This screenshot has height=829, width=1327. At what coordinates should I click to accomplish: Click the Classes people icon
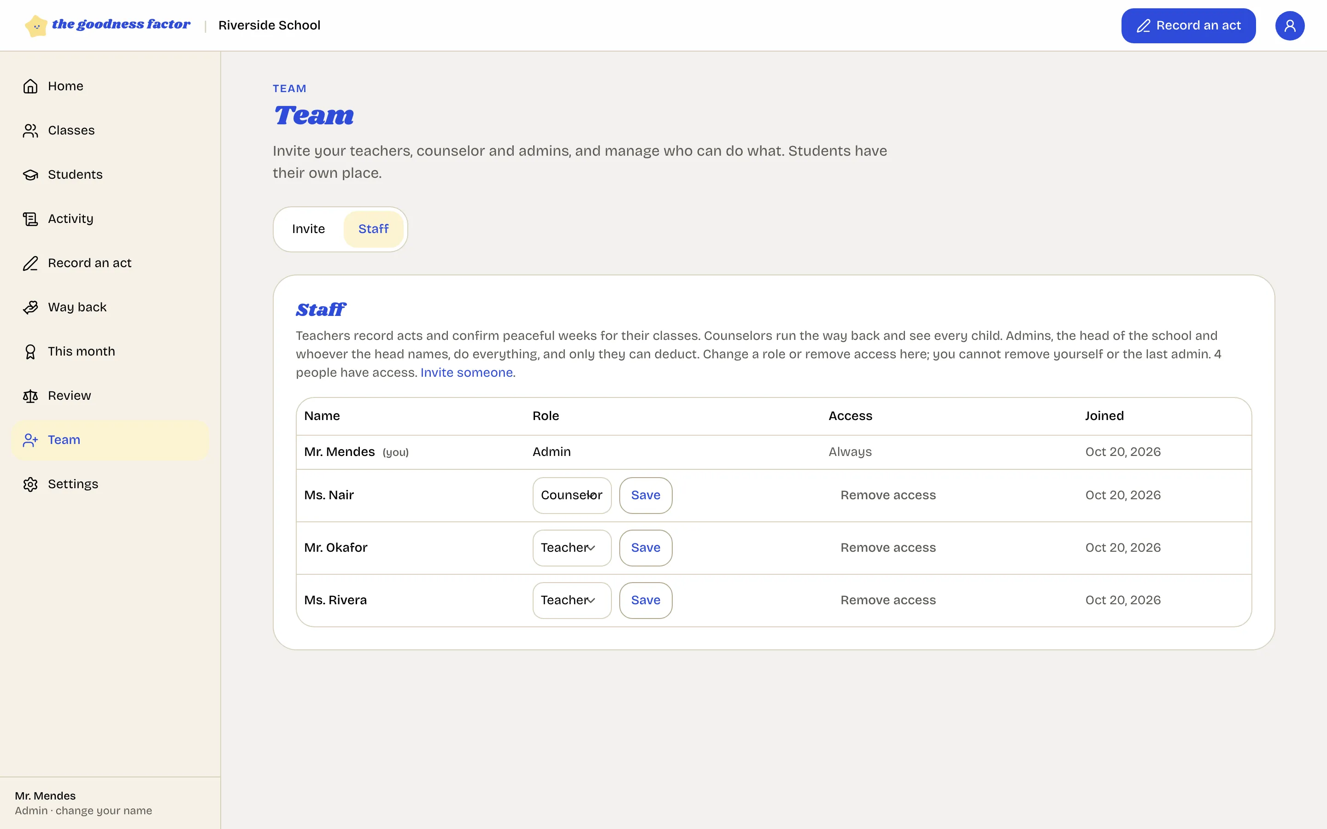(x=30, y=130)
